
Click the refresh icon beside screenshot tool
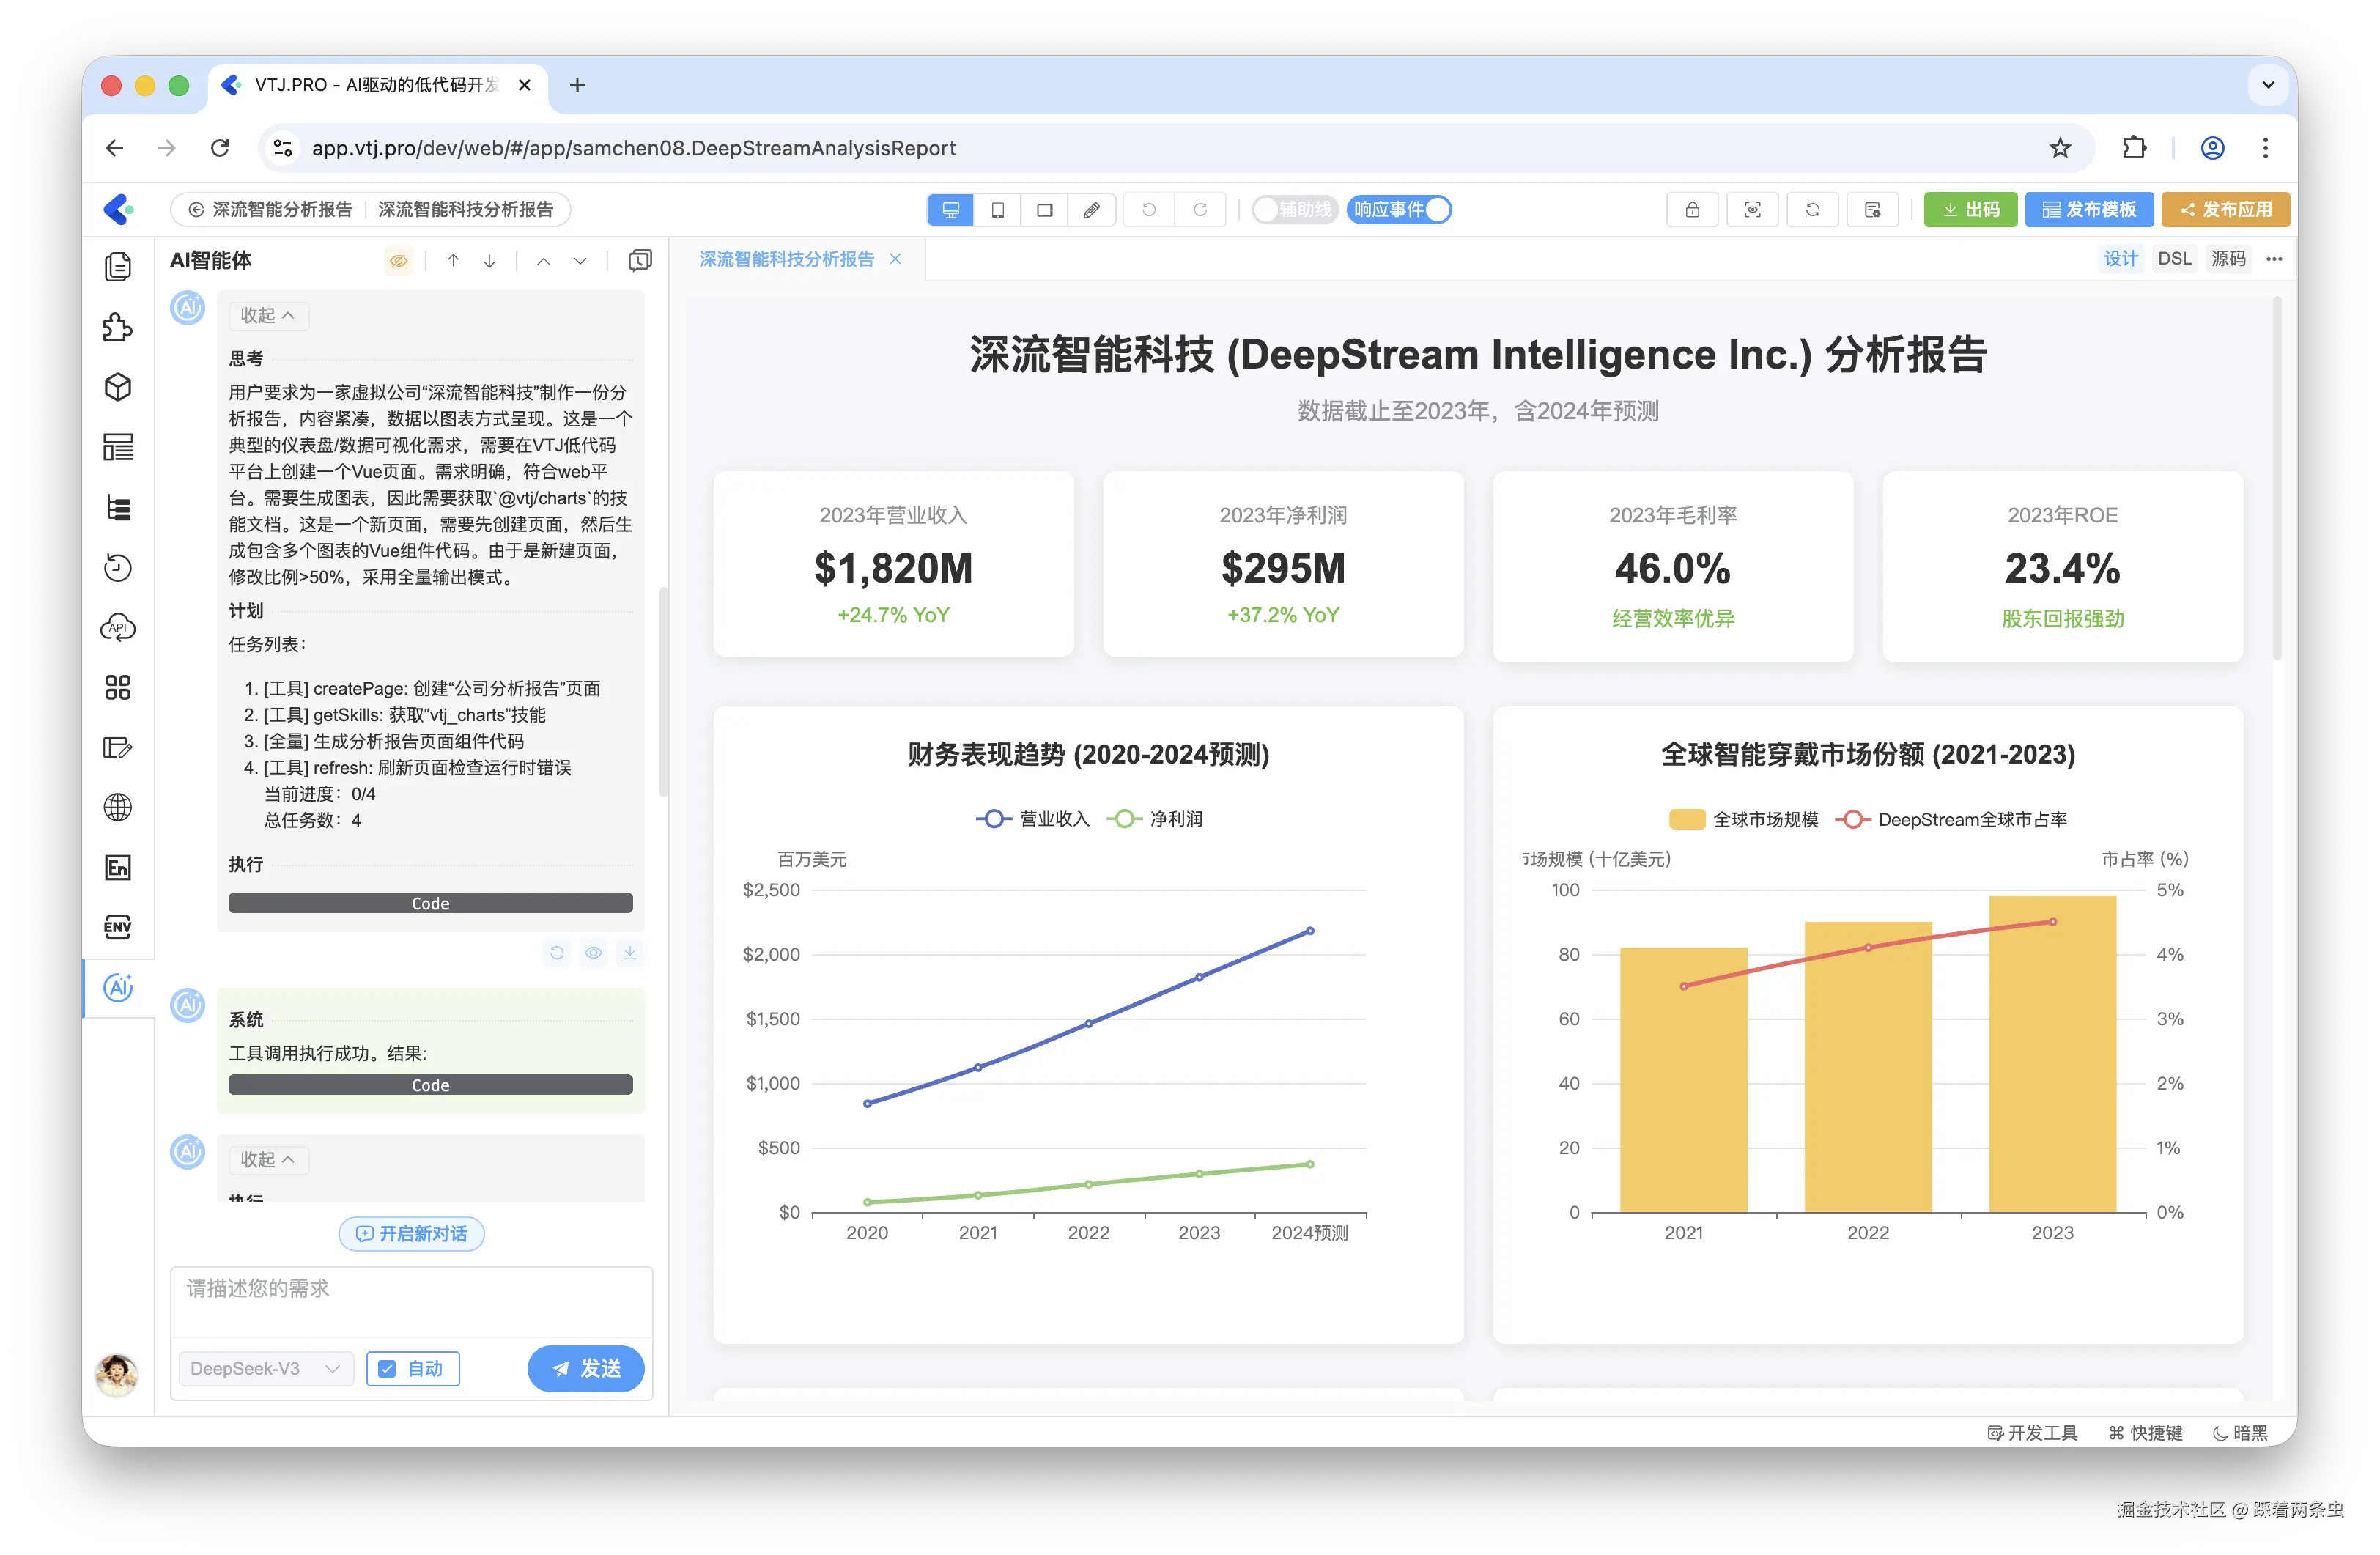click(x=1812, y=210)
